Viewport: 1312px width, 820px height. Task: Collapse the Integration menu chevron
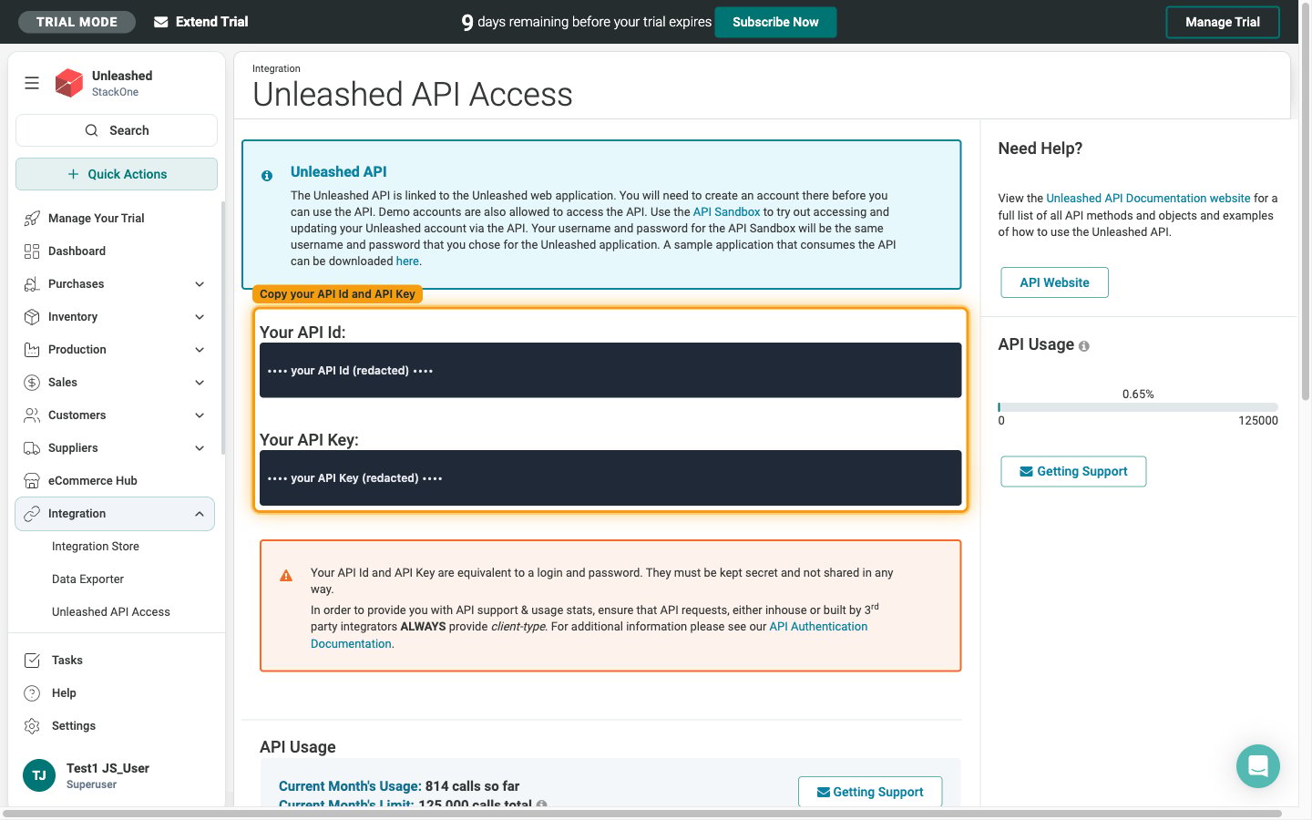[200, 514]
